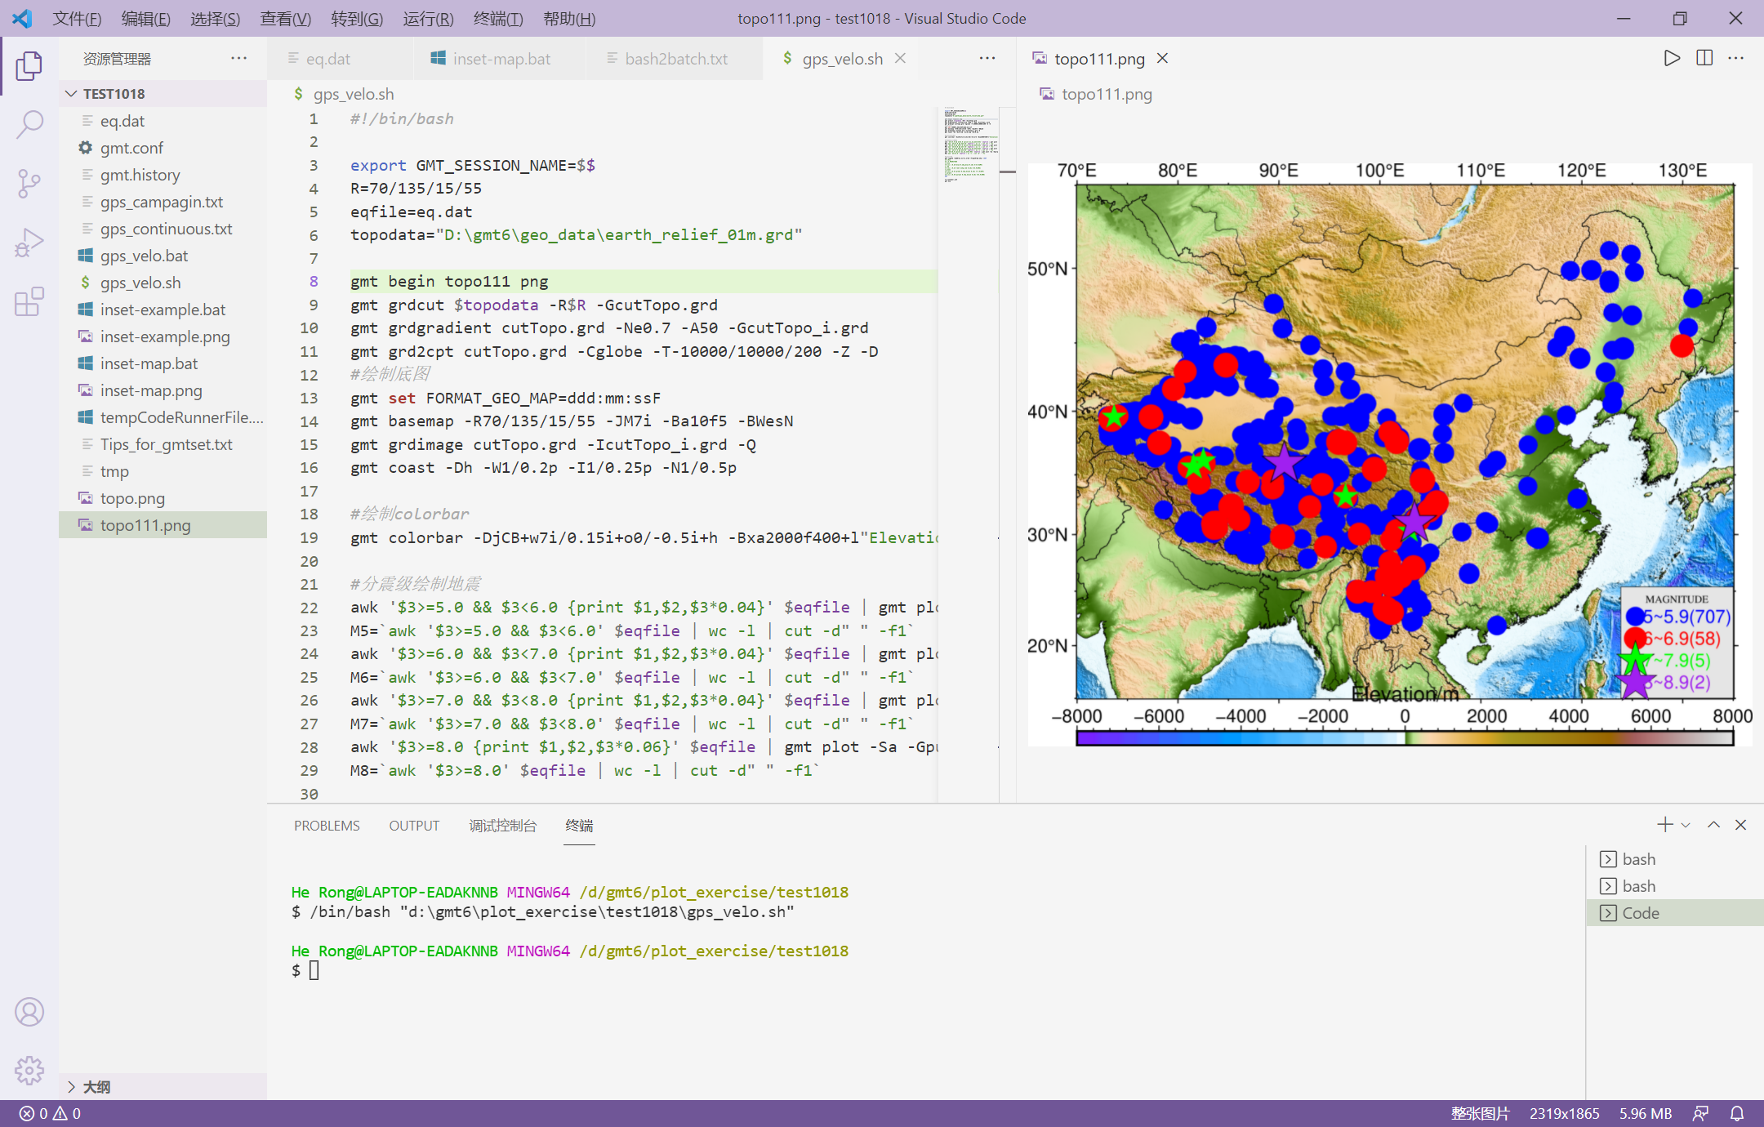Open the Accounts icon in the activity bar

(x=29, y=1012)
